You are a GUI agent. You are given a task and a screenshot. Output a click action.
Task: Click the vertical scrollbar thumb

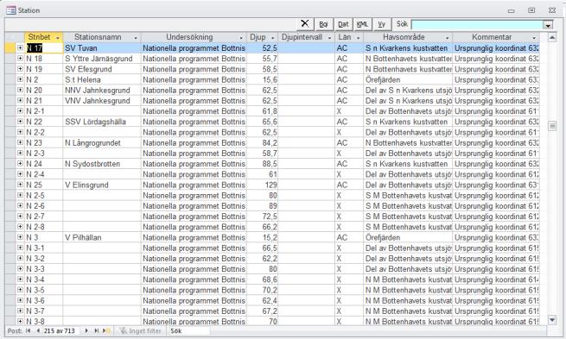pyautogui.click(x=552, y=126)
